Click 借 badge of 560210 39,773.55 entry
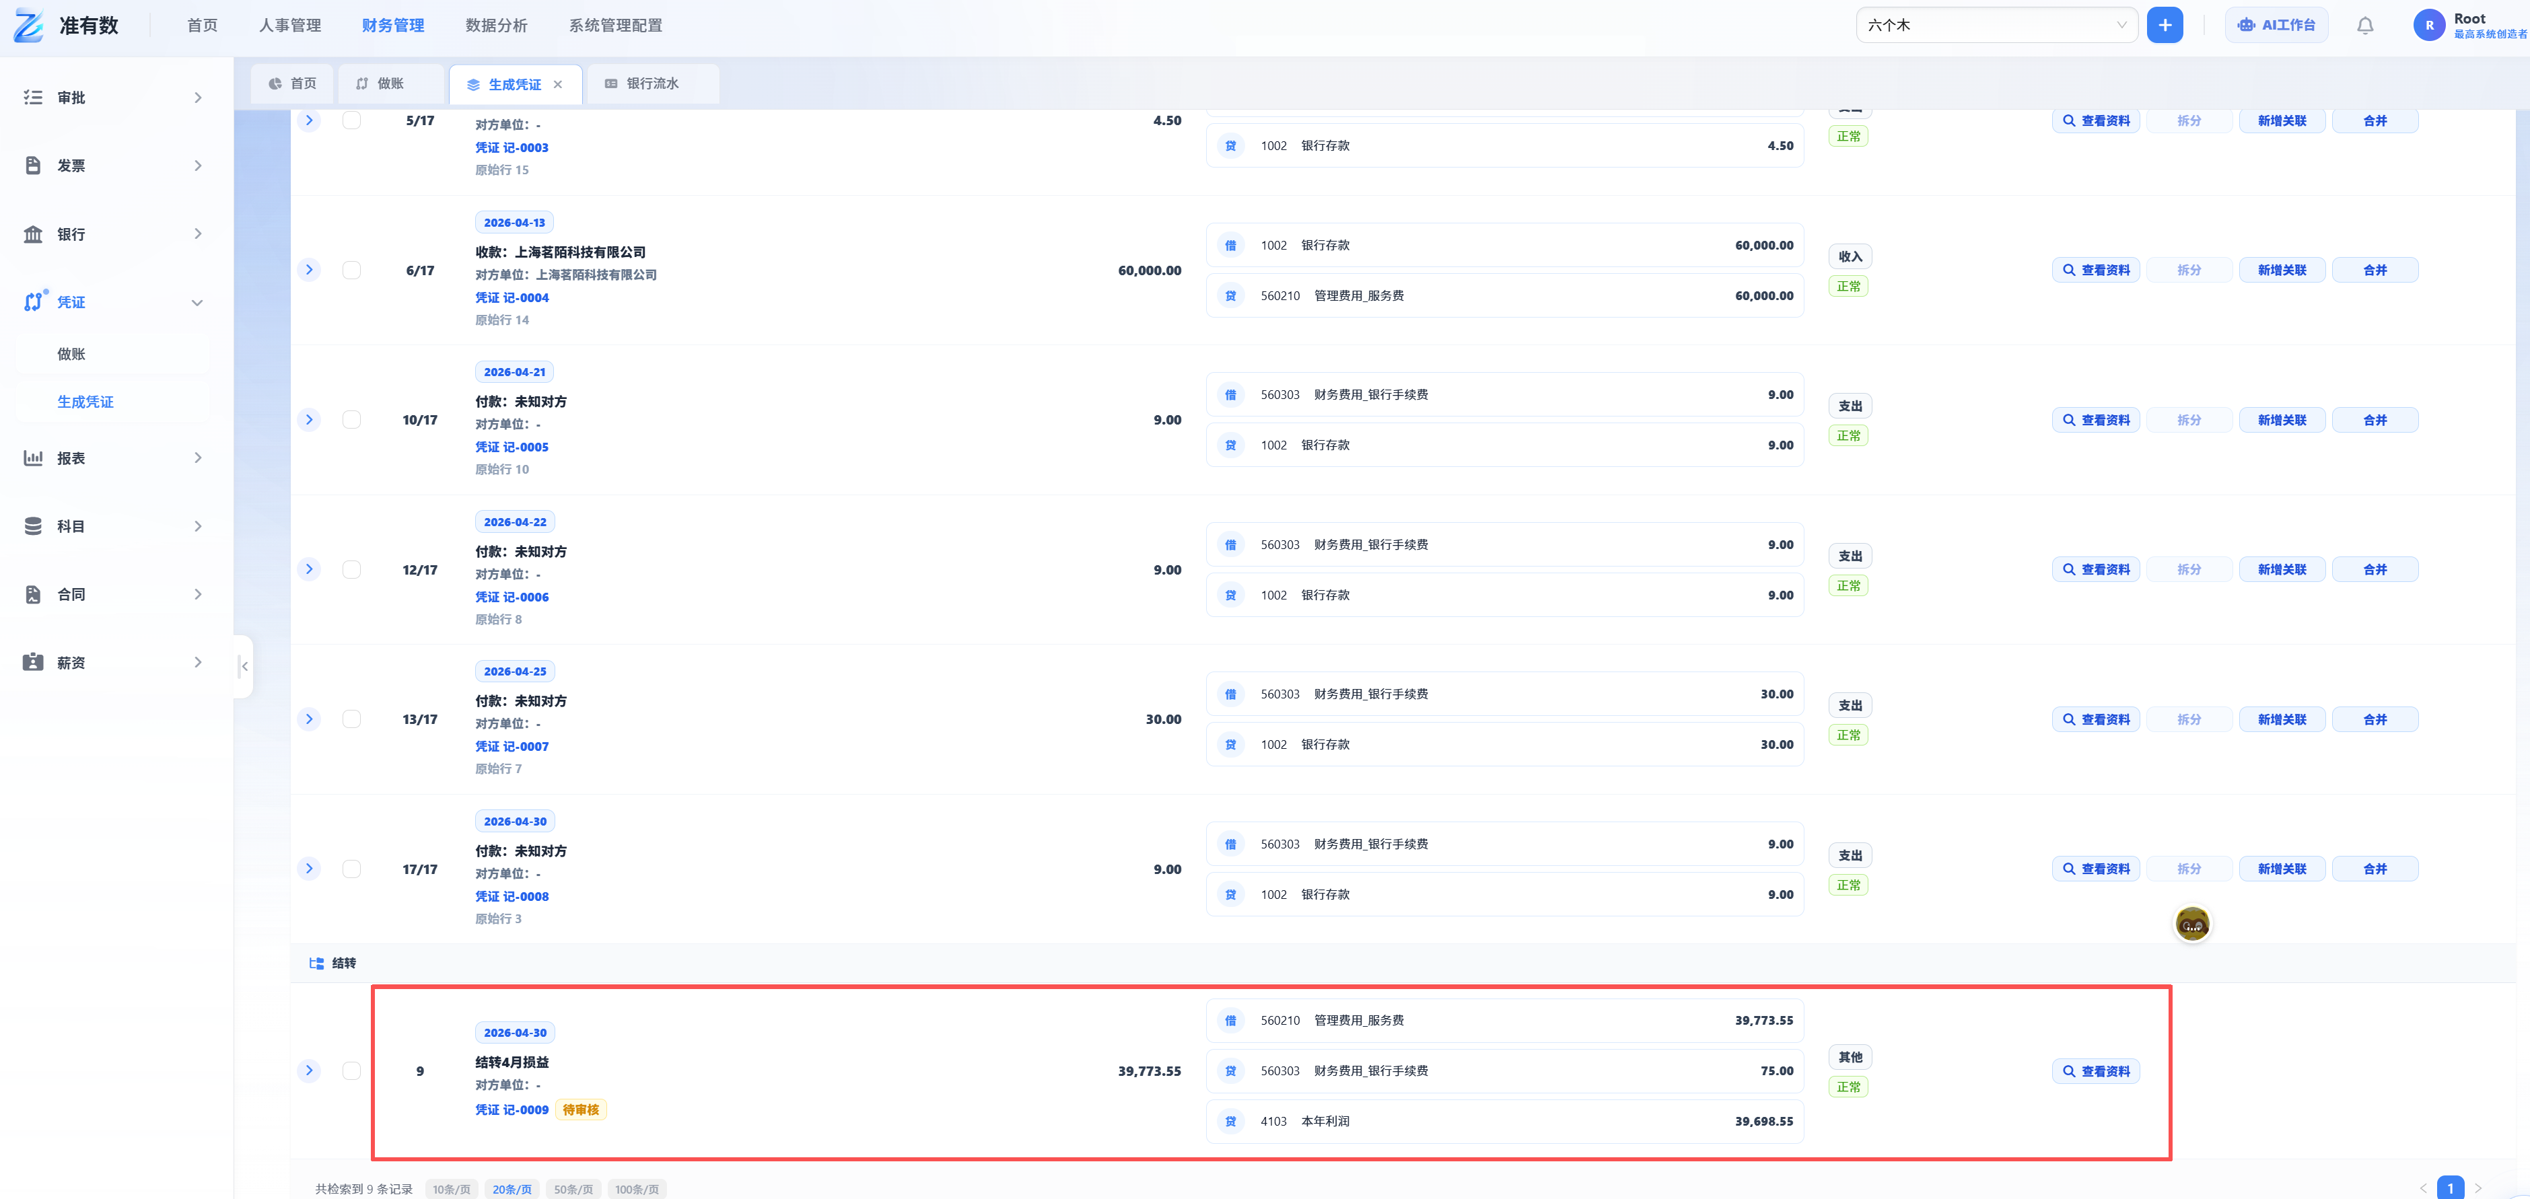The width and height of the screenshot is (2530, 1199). [1230, 1020]
